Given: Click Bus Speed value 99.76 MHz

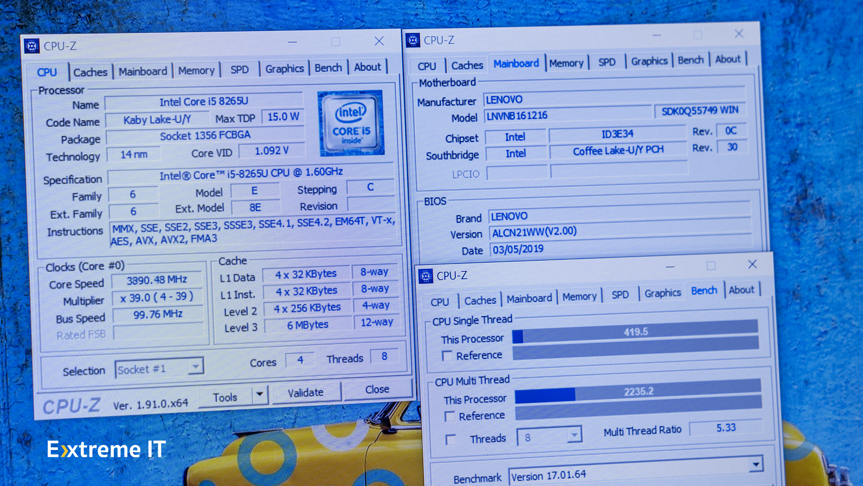Looking at the screenshot, I should coord(158,314).
